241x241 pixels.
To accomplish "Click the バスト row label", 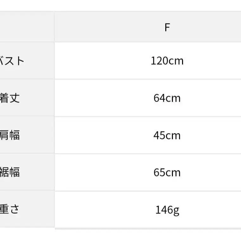I will tap(12, 61).
